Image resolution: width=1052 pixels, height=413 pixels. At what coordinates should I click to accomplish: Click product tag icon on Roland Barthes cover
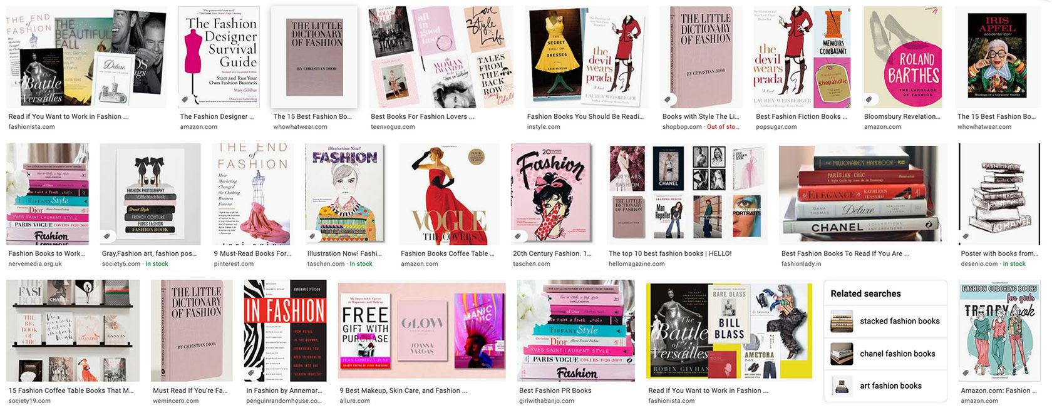point(869,99)
